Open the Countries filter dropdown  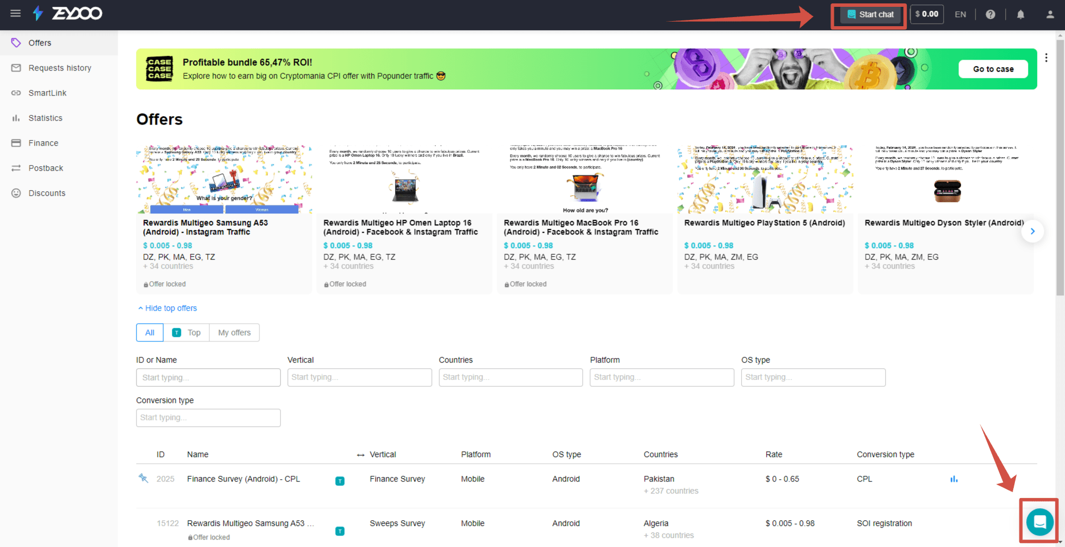click(x=511, y=377)
